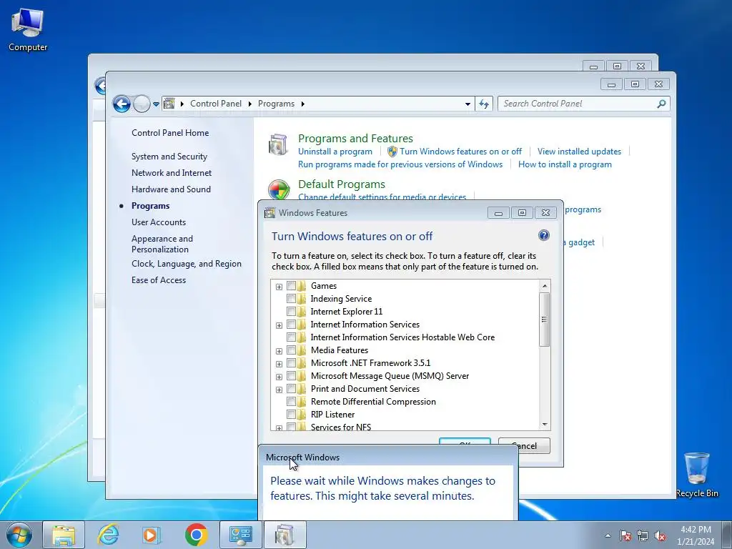Expand the arrow after Programs breadcrumb
The height and width of the screenshot is (549, 732).
(302, 104)
